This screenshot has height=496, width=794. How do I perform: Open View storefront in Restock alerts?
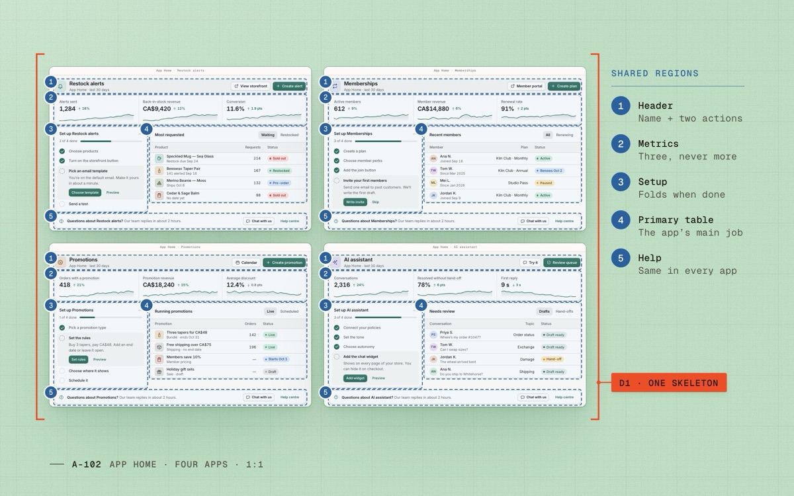tap(251, 86)
